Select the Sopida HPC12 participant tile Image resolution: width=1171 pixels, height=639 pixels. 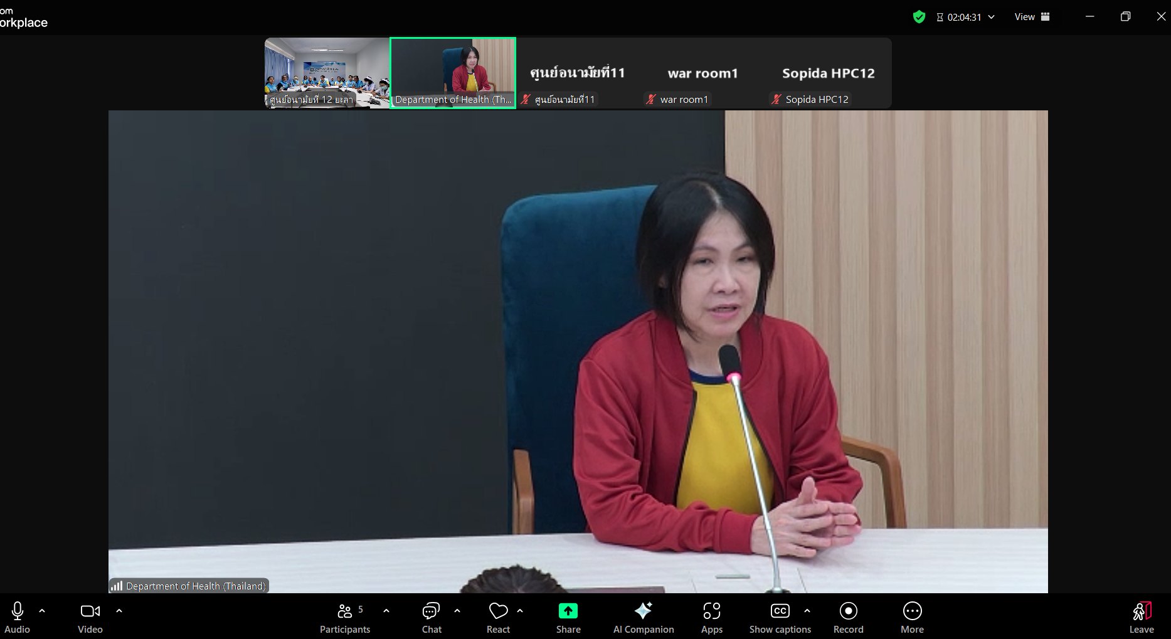click(829, 73)
